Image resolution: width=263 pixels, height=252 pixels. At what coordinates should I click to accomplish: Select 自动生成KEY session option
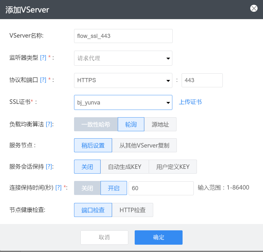[124, 167]
